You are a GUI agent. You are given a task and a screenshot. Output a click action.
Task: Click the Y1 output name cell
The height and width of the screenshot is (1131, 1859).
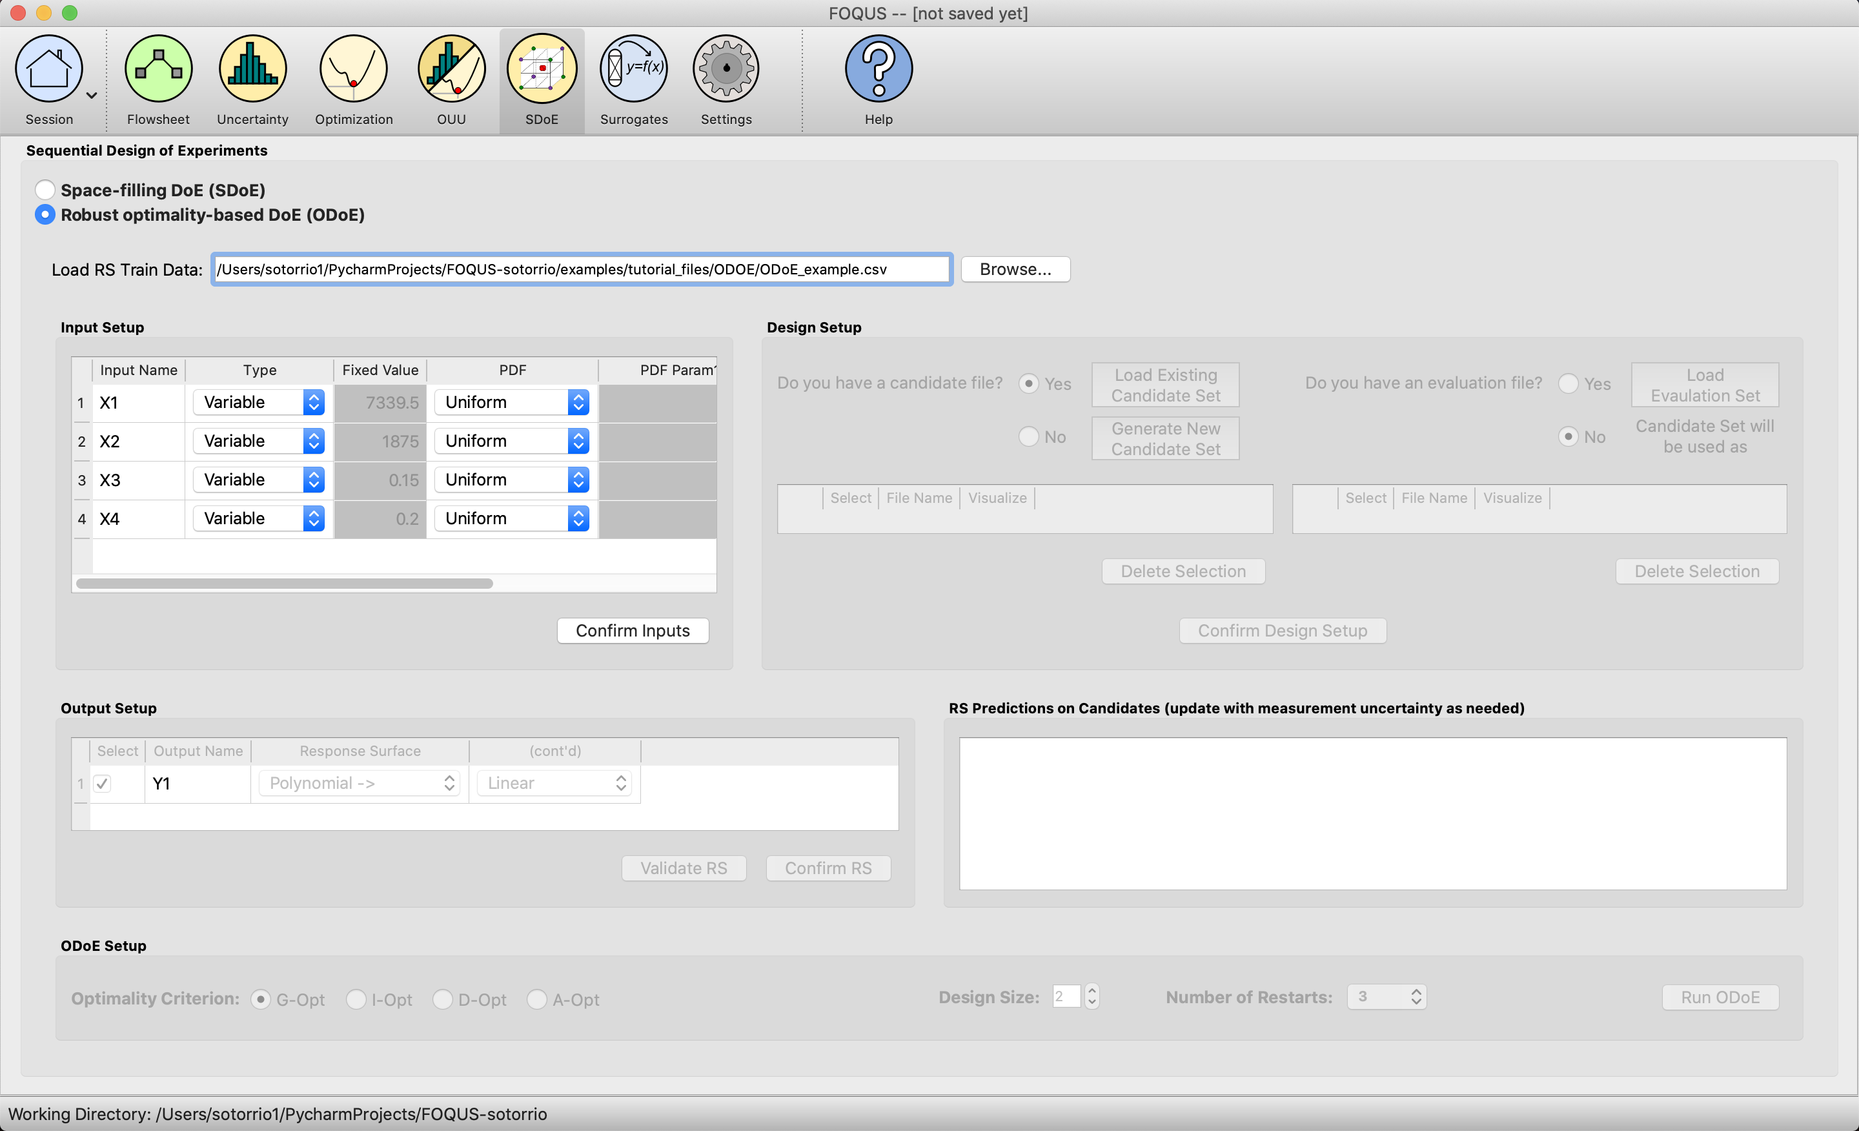coord(198,783)
